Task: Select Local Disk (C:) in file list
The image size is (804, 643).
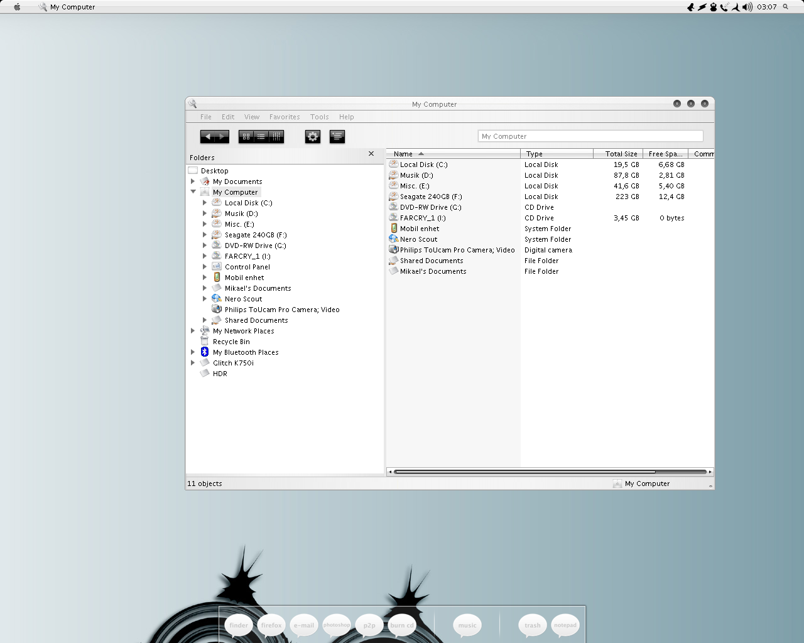Action: click(424, 165)
